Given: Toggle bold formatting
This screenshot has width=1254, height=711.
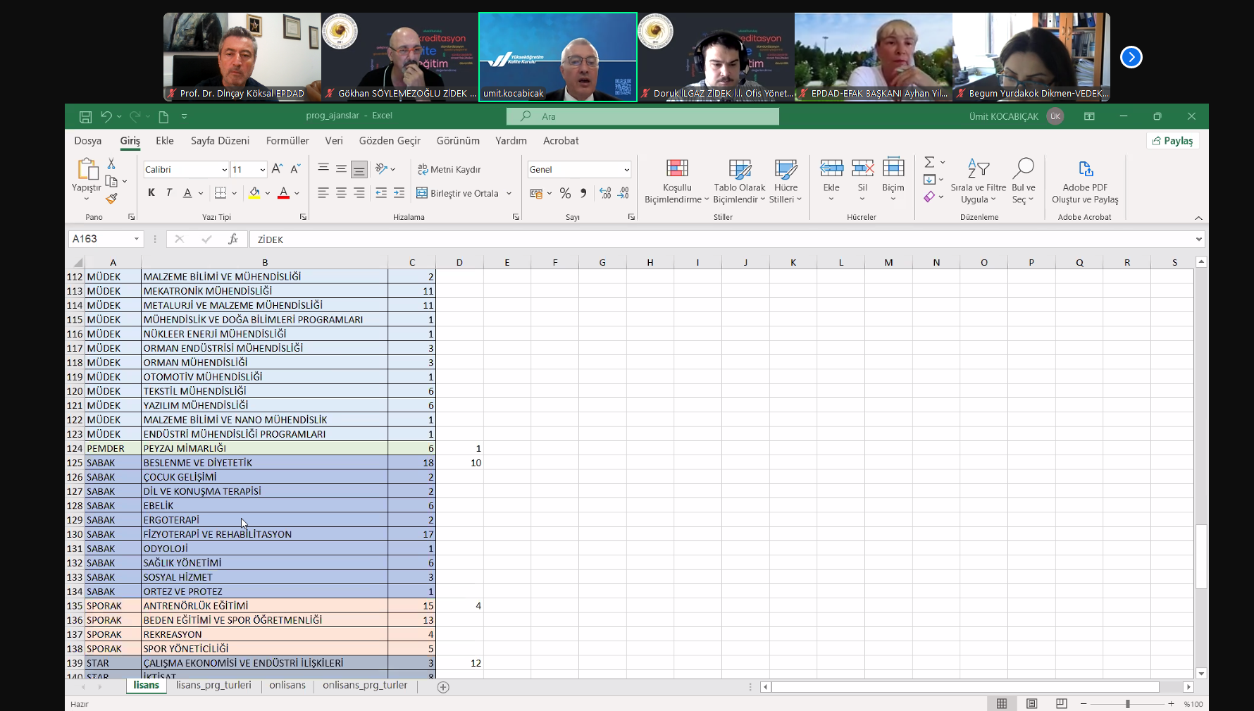Looking at the screenshot, I should point(151,193).
